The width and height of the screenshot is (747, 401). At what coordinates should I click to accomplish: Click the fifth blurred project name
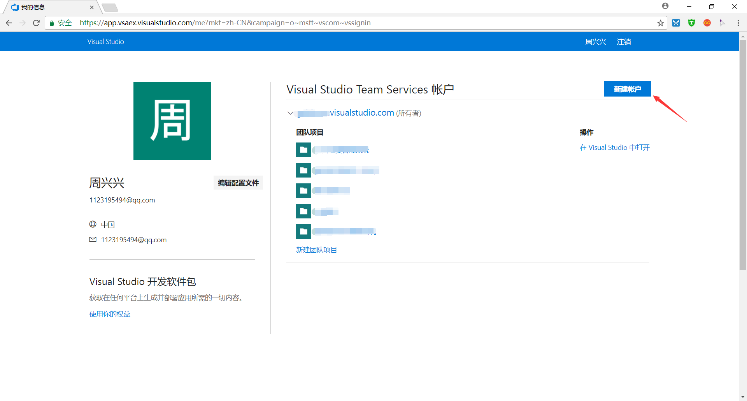(x=344, y=232)
